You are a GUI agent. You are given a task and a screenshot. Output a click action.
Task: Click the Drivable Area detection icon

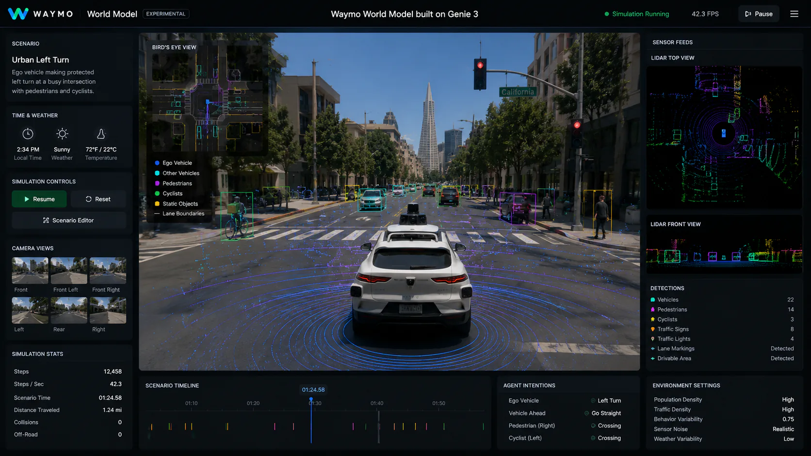(652, 358)
